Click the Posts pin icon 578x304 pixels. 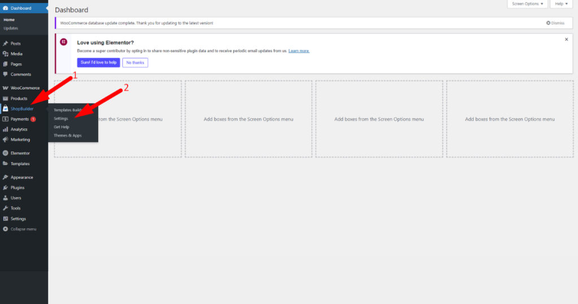[x=6, y=44]
